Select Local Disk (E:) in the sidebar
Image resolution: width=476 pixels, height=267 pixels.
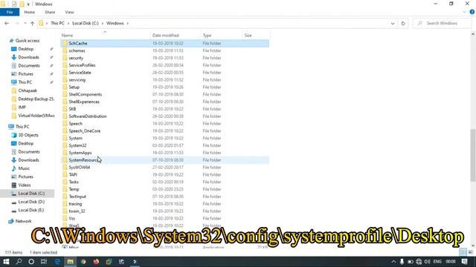pyautogui.click(x=31, y=210)
